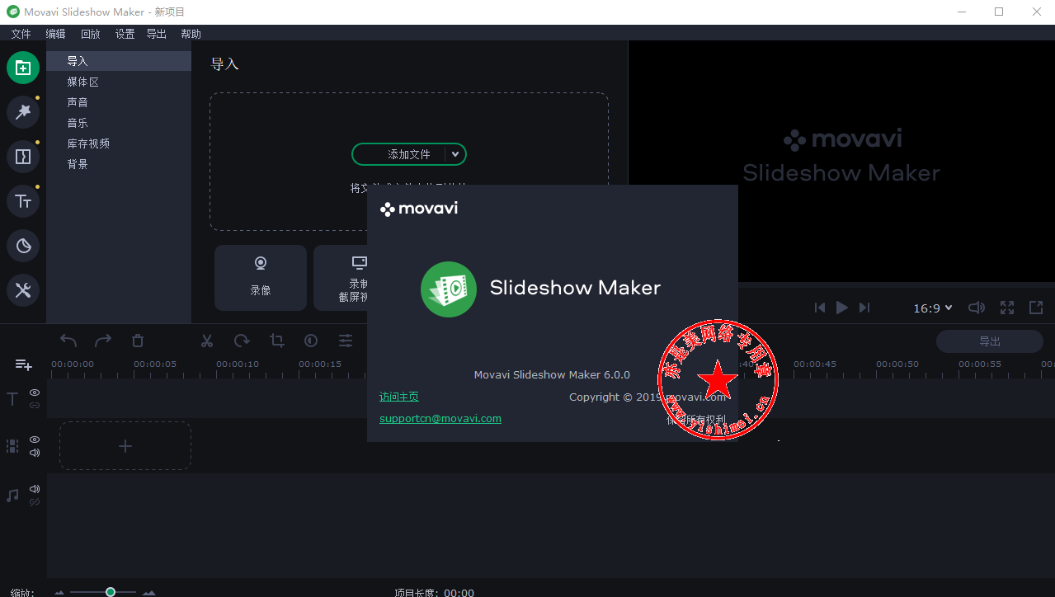Zoom in timeline large mountain icon
The height and width of the screenshot is (597, 1055).
[149, 592]
